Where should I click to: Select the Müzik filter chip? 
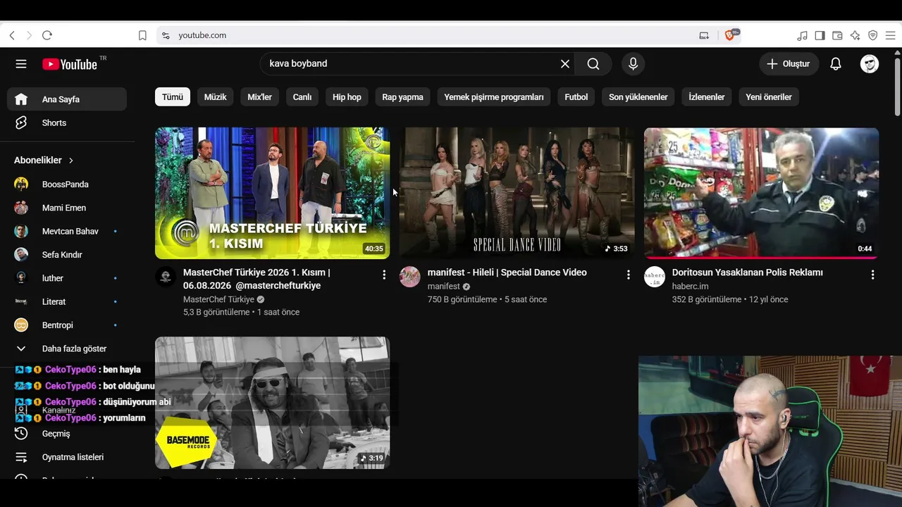coord(215,97)
